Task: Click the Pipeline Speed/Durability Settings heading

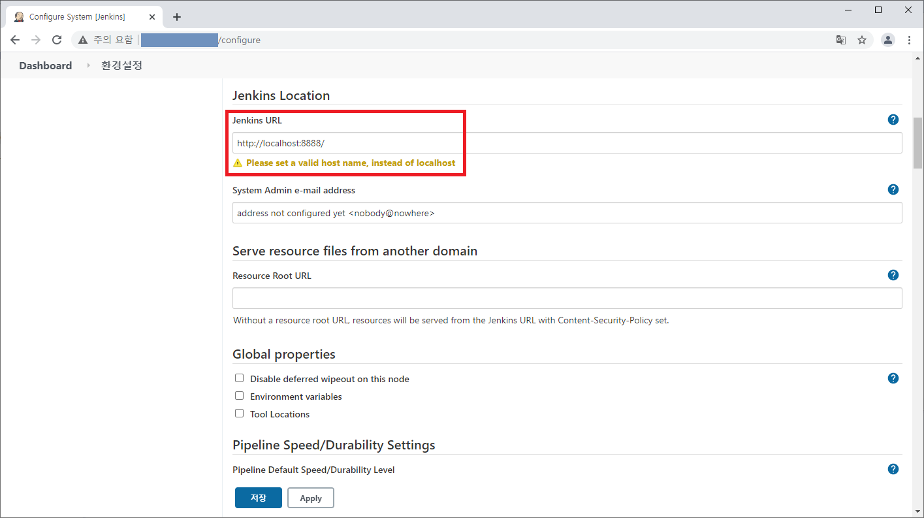Action: (334, 445)
